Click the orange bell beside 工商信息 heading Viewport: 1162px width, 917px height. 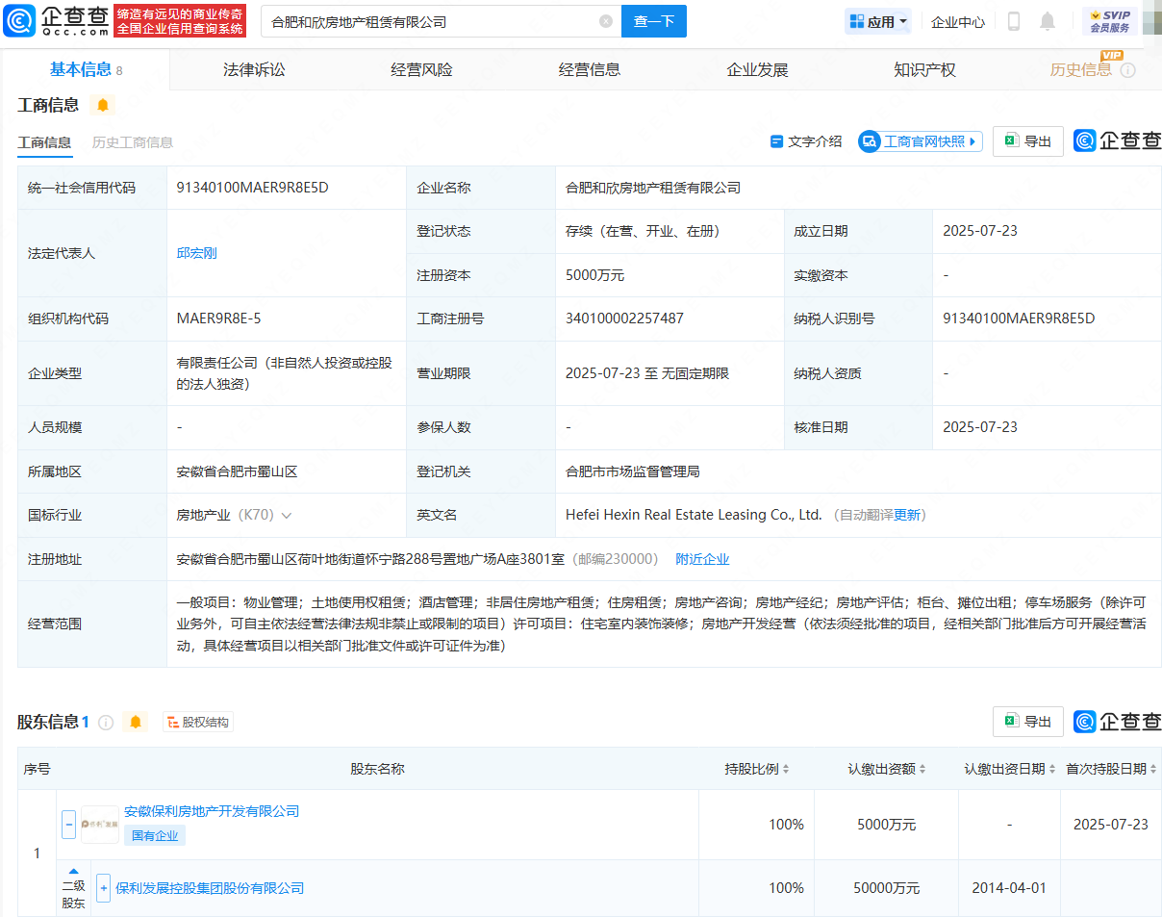tap(103, 105)
